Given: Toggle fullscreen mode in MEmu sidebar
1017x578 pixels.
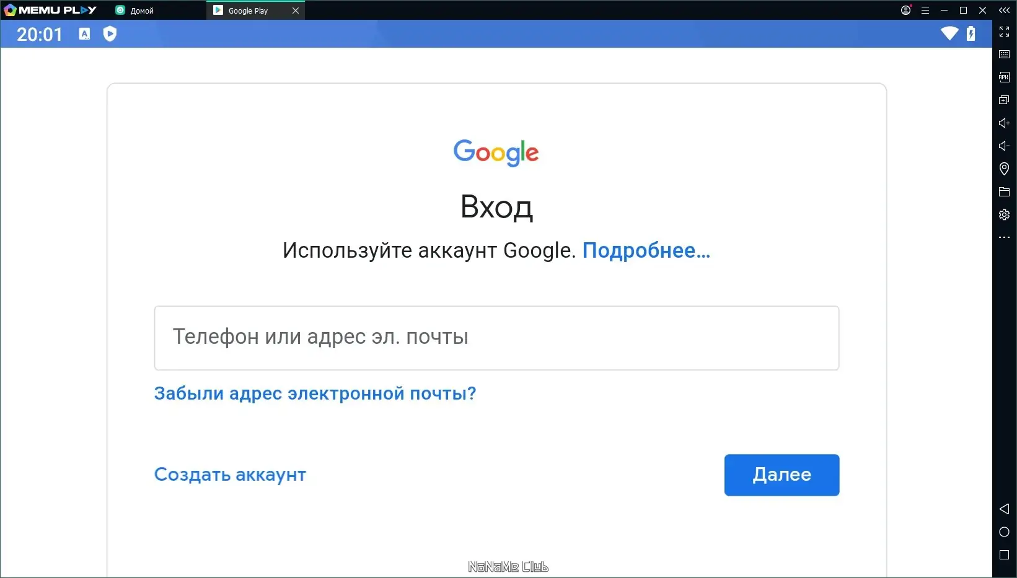Looking at the screenshot, I should (1004, 32).
